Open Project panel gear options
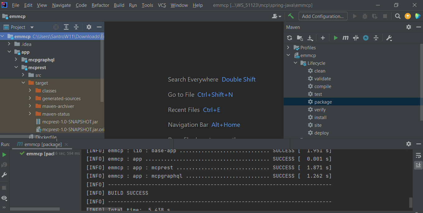 point(89,27)
